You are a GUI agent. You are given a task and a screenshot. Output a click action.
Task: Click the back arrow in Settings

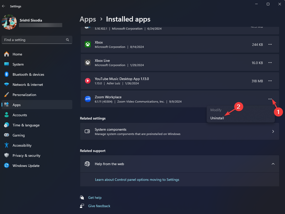point(4,6)
